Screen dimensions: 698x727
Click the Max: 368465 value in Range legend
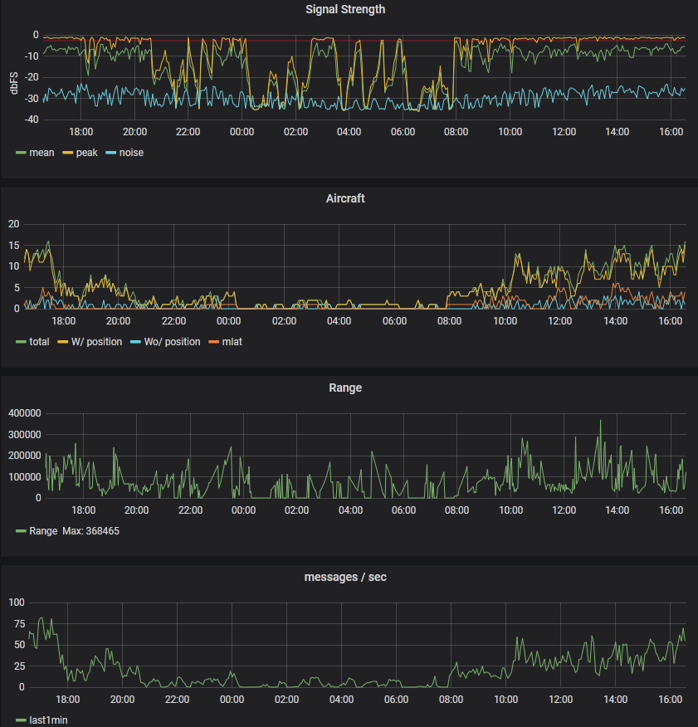coord(91,531)
